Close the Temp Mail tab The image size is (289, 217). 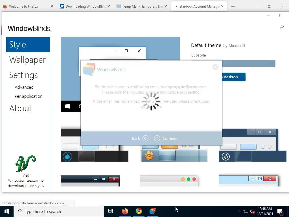point(166,6)
